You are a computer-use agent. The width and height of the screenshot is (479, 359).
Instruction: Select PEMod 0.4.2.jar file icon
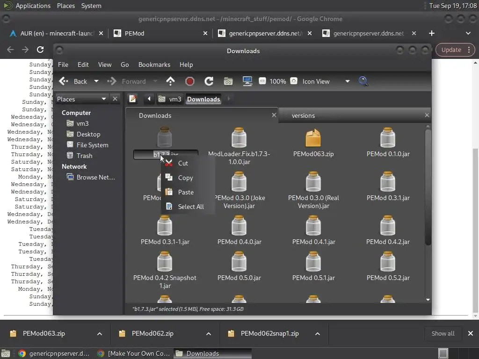(388, 226)
